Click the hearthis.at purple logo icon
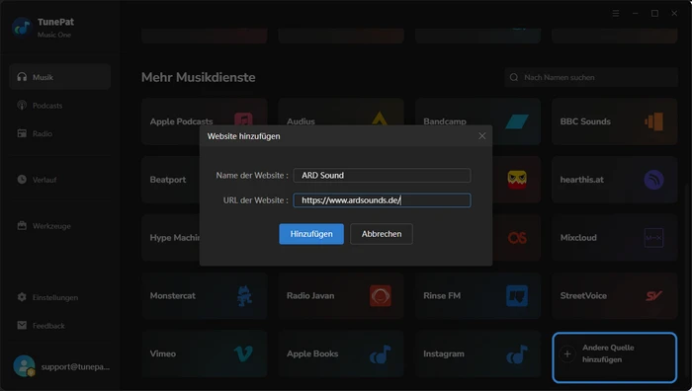The image size is (692, 391). pyautogui.click(x=653, y=180)
